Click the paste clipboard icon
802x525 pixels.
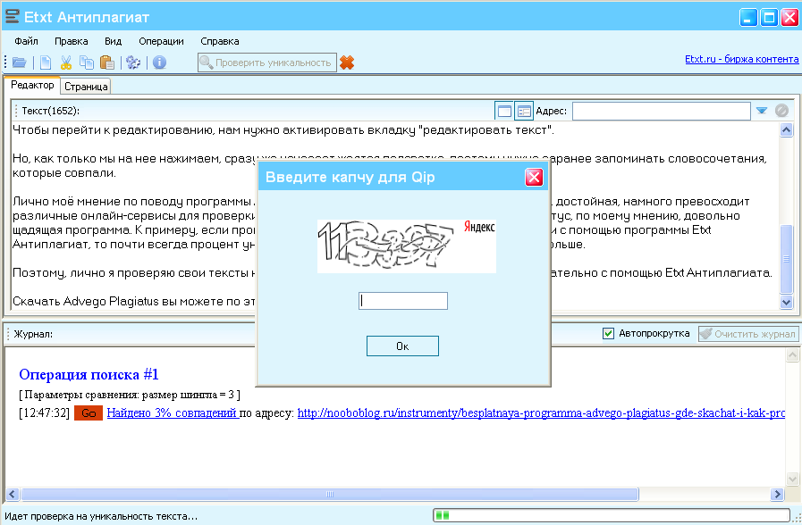[x=106, y=62]
